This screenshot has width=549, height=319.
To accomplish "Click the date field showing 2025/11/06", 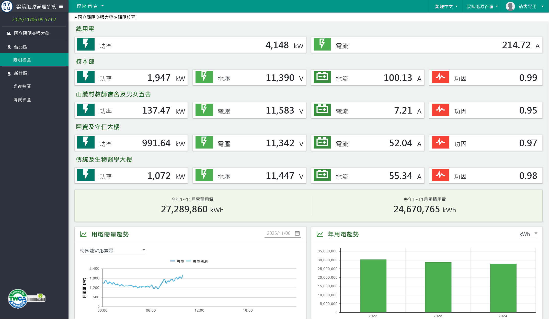I will click(x=278, y=233).
